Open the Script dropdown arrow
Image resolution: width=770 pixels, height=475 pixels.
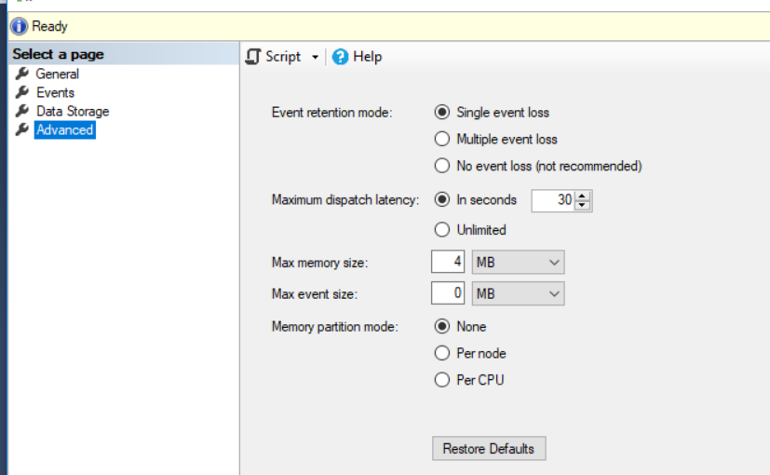(x=315, y=58)
